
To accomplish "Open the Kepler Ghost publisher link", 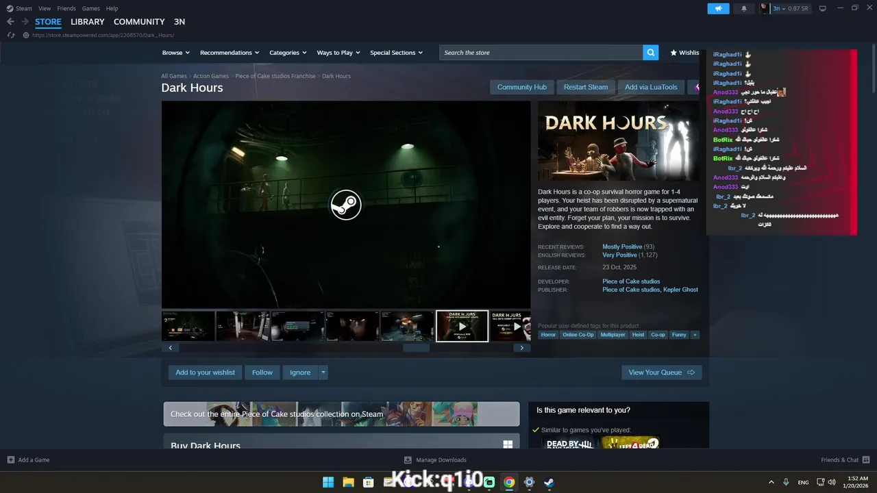I will (x=681, y=290).
